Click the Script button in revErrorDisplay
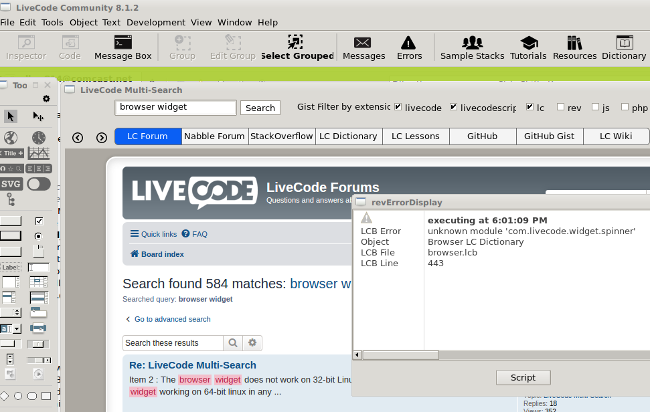 tap(523, 378)
